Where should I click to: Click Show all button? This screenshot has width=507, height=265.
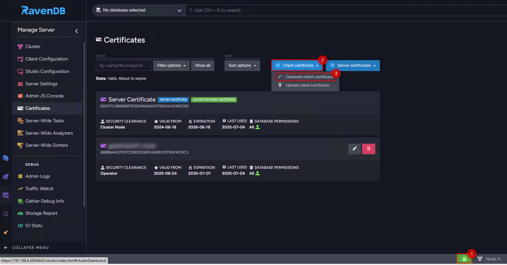[x=202, y=65]
